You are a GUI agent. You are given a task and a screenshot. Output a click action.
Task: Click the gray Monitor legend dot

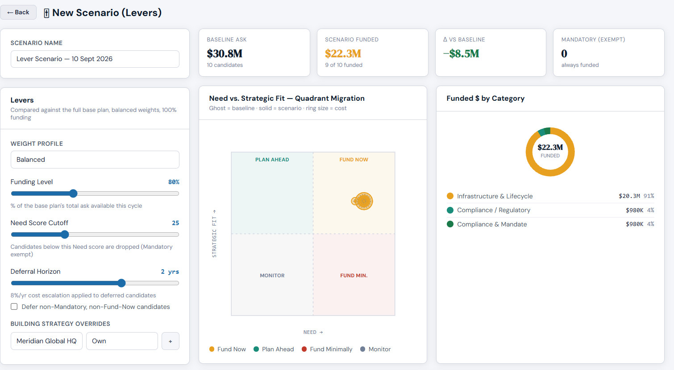(363, 349)
